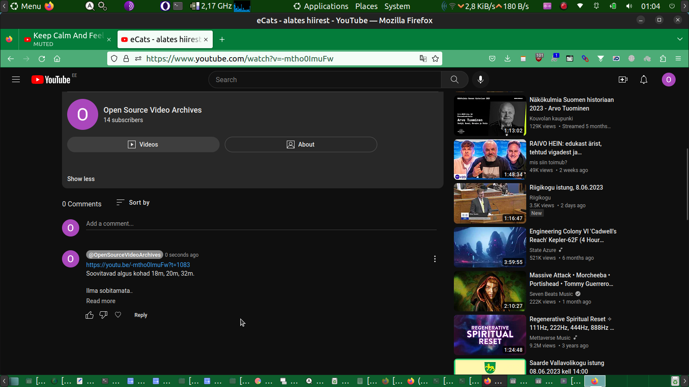The height and width of the screenshot is (387, 689).
Task: Open the YouTube hamburger guide menu
Action: click(x=16, y=80)
